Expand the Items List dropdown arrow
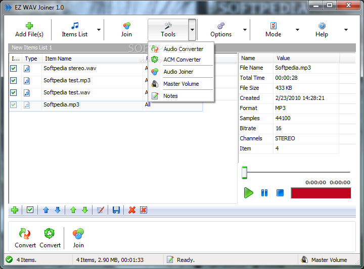364x269 pixels. [99, 30]
